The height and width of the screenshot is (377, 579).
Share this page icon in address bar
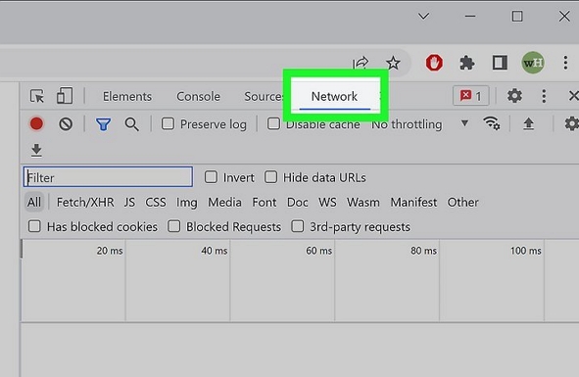(361, 63)
